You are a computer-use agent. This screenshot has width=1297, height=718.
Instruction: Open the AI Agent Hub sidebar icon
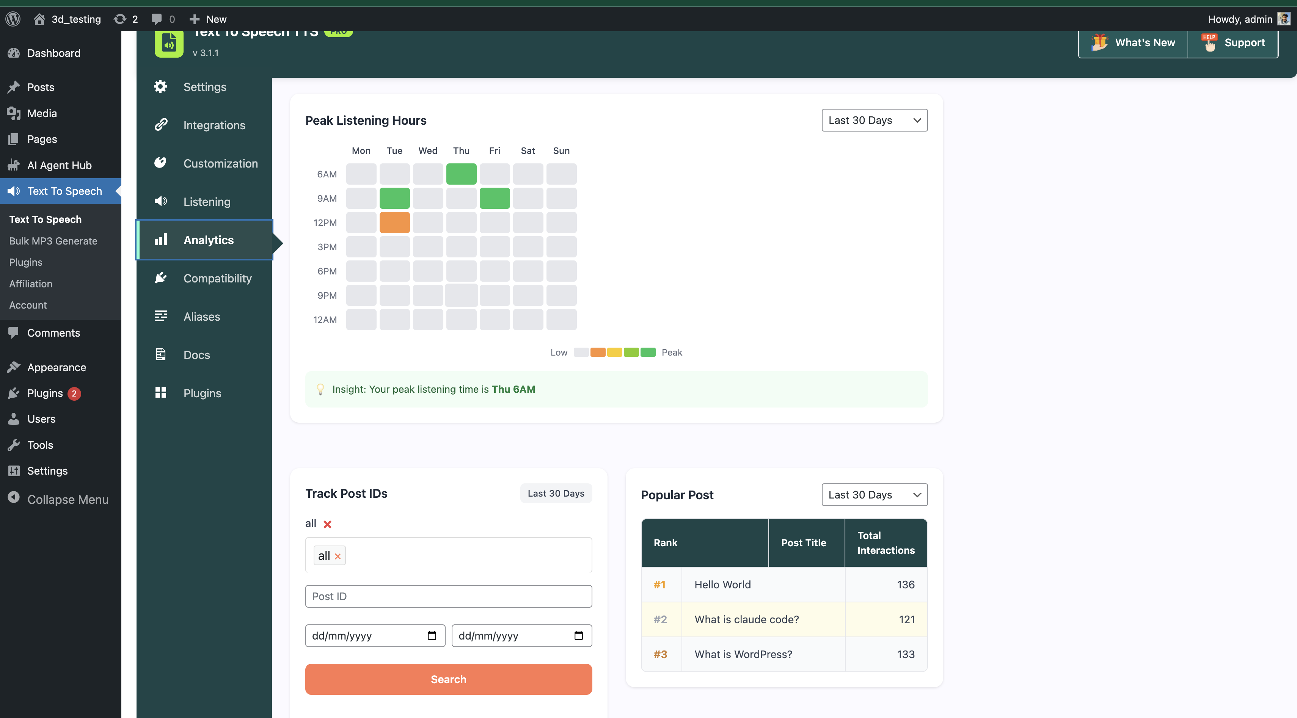14,165
